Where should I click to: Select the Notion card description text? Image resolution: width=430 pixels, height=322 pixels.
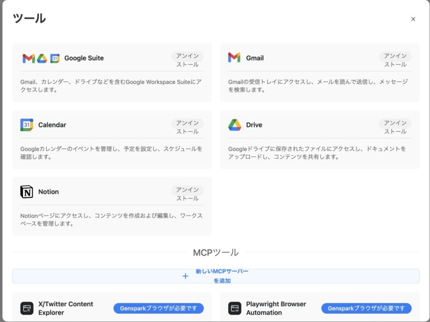(111, 220)
